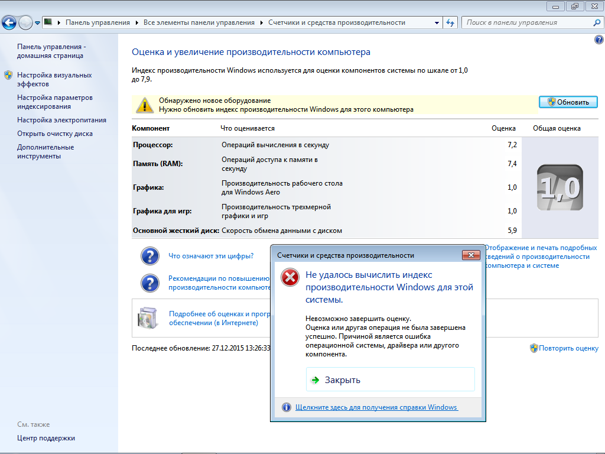
Task: Restore down the Control Panel window
Action: point(575,6)
